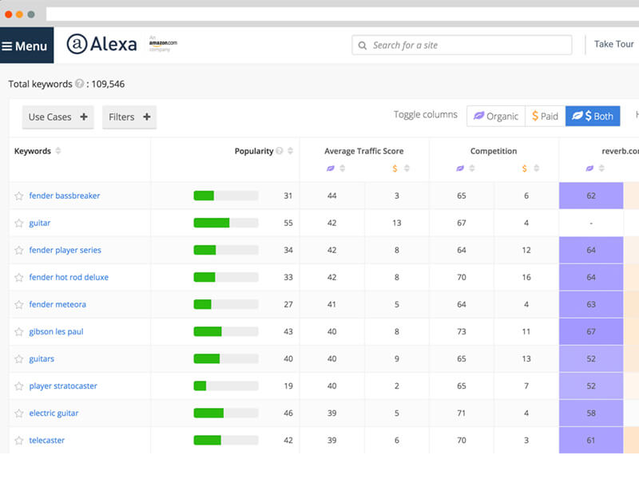Image resolution: width=639 pixels, height=479 pixels.
Task: Click the Average Traffic Score header
Action: click(364, 151)
